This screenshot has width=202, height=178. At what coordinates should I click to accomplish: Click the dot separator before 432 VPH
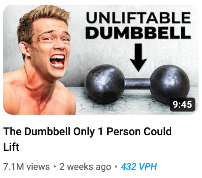(116, 167)
